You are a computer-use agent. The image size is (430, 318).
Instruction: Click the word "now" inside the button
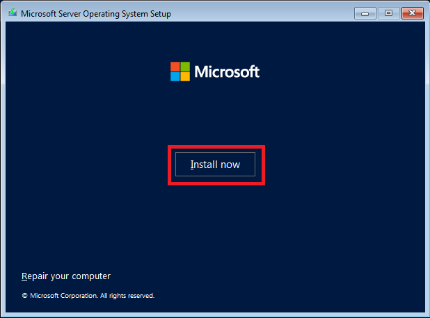tap(230, 165)
